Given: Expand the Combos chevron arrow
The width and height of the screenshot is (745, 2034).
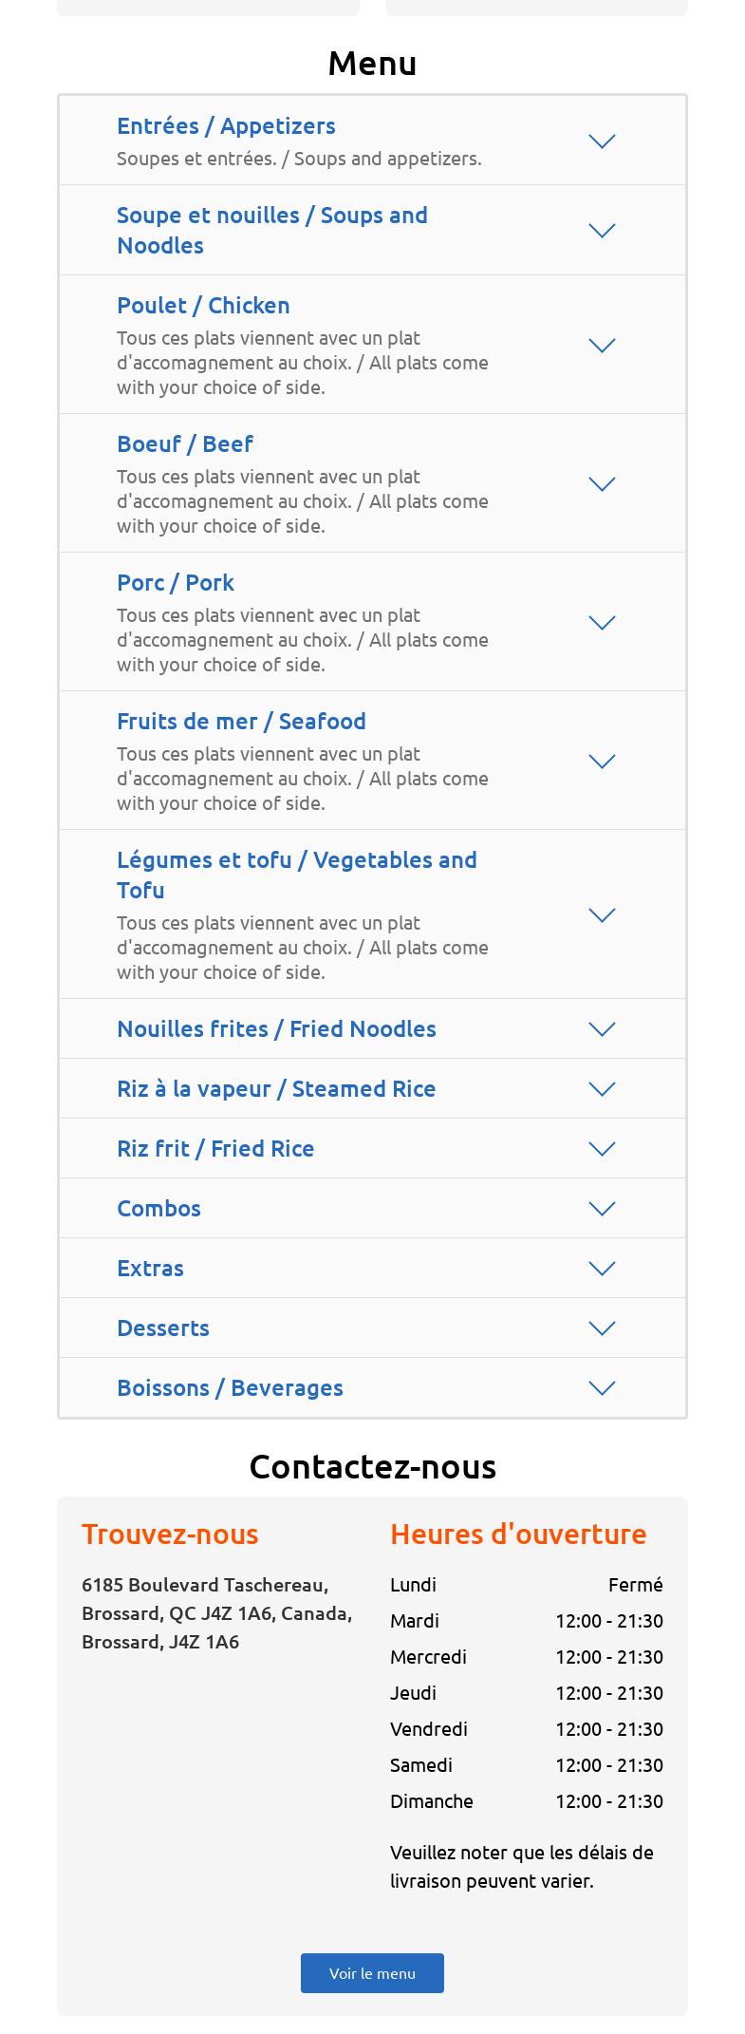Looking at the screenshot, I should (x=602, y=1209).
